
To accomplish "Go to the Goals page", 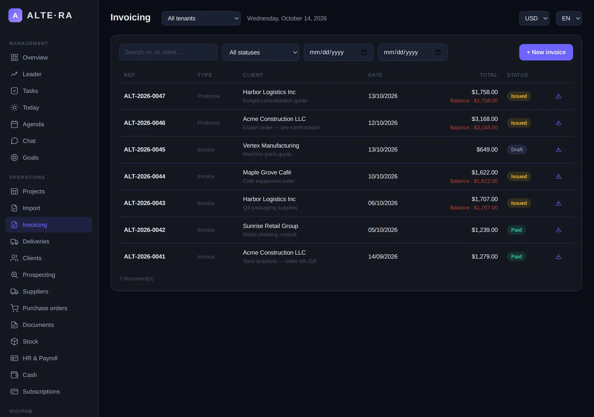I will (49, 158).
